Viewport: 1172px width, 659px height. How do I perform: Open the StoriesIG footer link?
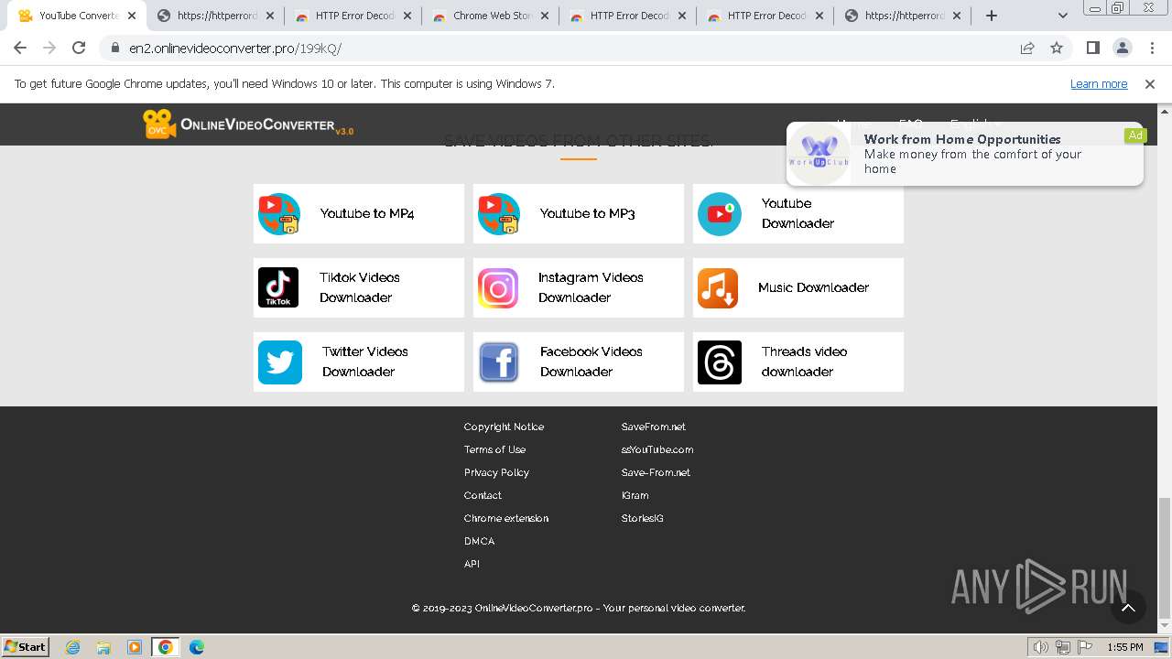642,518
